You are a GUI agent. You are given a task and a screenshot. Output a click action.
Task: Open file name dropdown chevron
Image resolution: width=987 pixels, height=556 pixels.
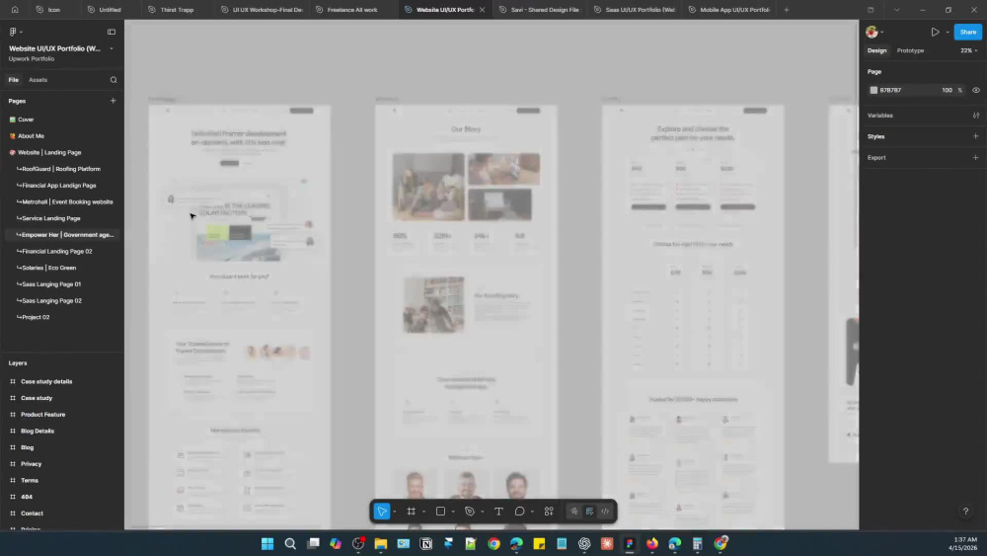click(x=112, y=48)
